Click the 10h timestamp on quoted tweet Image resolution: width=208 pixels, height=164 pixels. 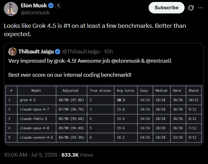tap(108, 51)
